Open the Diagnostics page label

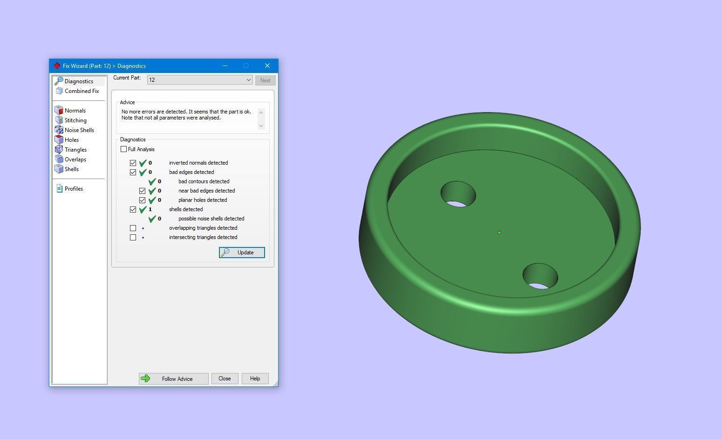tap(79, 81)
